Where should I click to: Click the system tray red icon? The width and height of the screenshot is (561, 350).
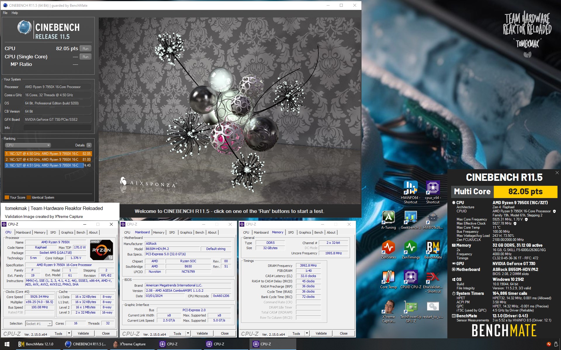[x=549, y=344]
